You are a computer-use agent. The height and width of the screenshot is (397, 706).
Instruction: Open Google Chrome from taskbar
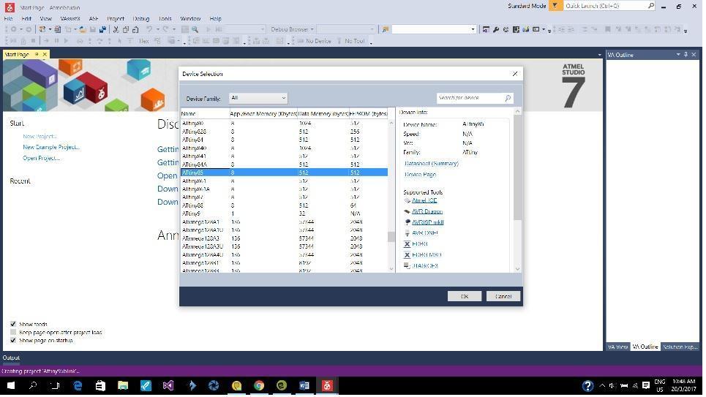tap(259, 386)
